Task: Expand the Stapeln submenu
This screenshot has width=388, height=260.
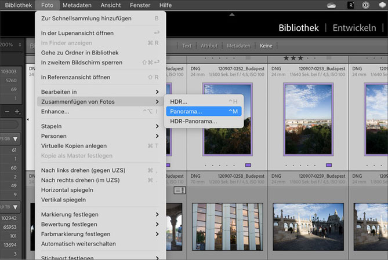Action: pyautogui.click(x=100, y=126)
